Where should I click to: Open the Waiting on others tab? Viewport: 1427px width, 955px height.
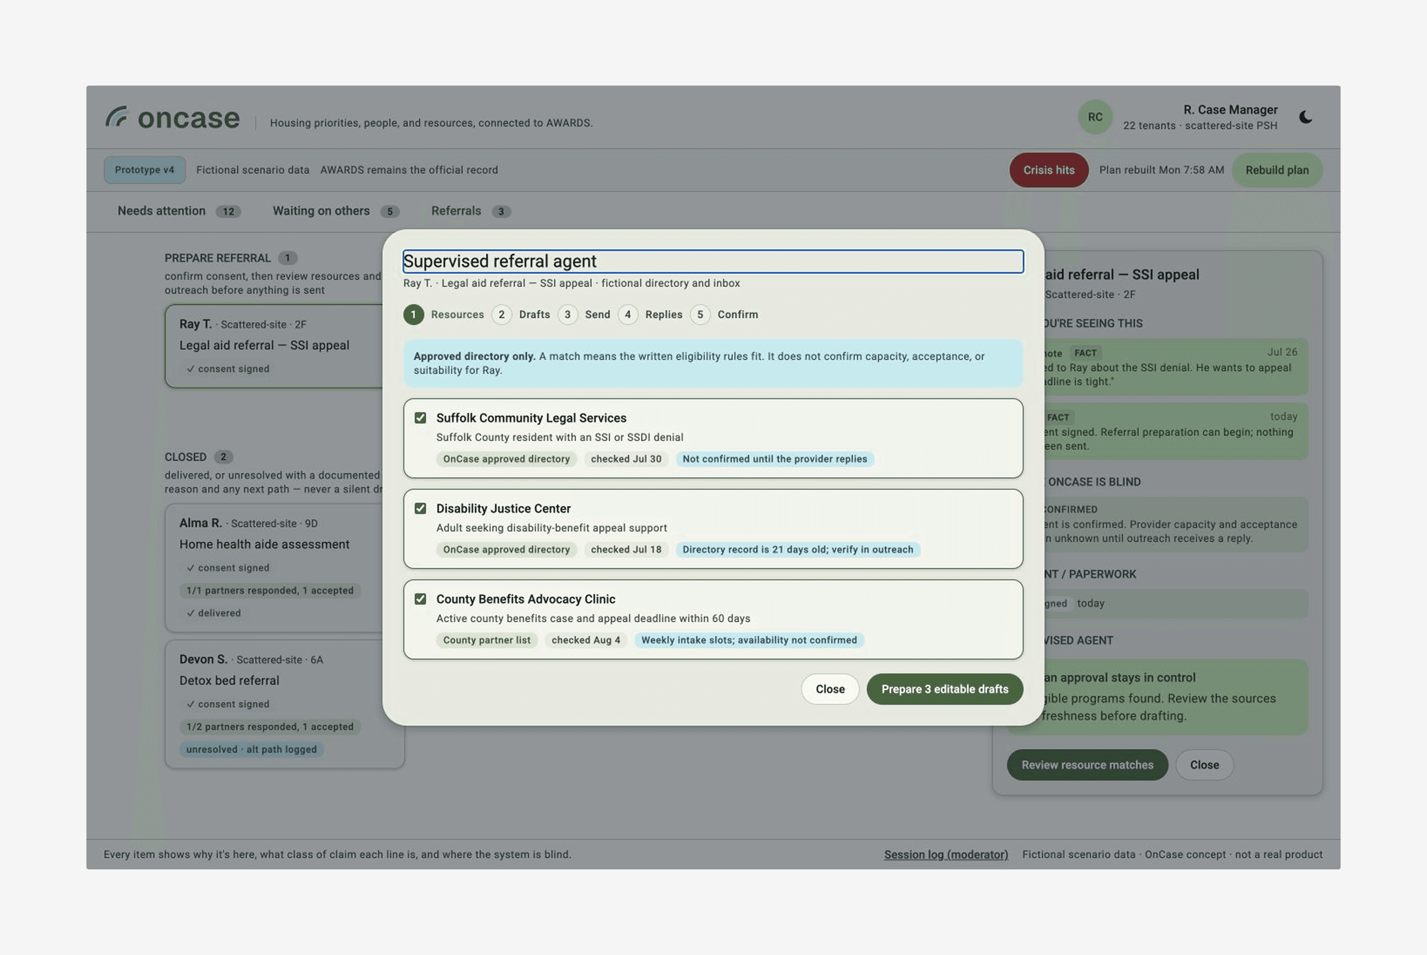(x=336, y=211)
